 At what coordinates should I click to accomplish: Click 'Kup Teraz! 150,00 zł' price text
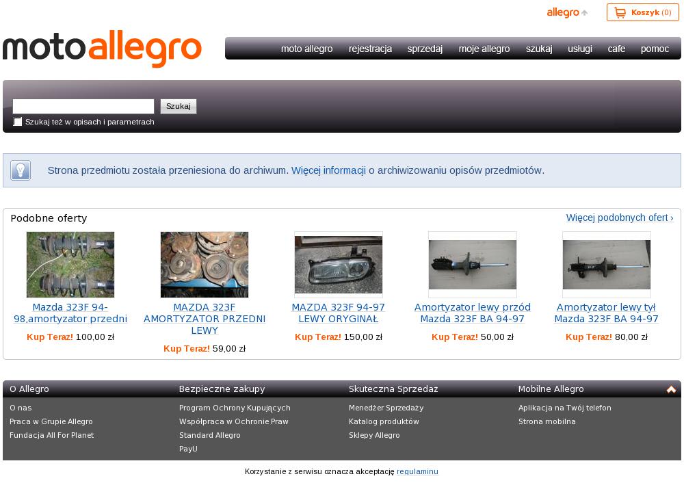coord(339,337)
